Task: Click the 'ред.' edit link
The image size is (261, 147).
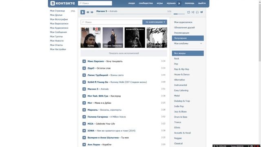Action: tap(73, 11)
